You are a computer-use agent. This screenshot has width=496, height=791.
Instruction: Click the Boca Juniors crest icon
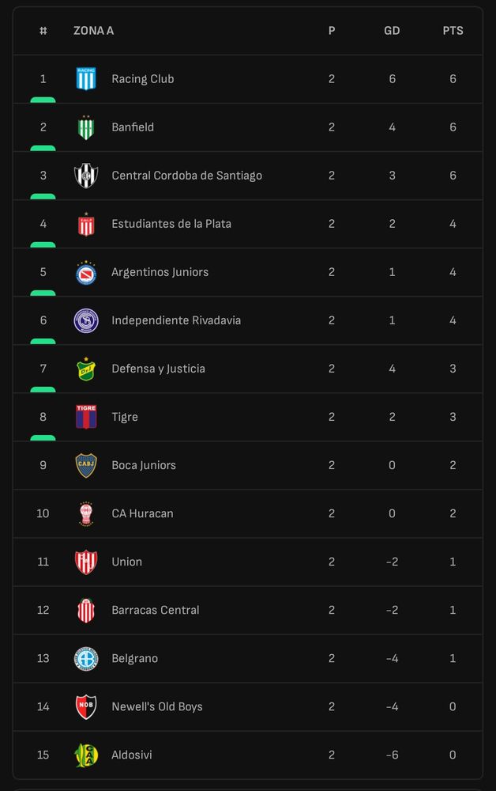[86, 465]
